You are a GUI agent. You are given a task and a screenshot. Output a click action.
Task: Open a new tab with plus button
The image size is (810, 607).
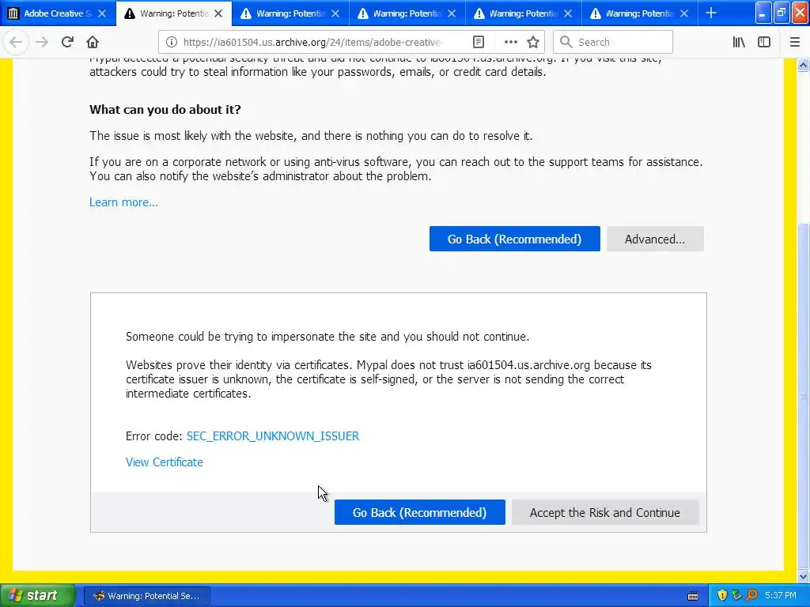(711, 13)
